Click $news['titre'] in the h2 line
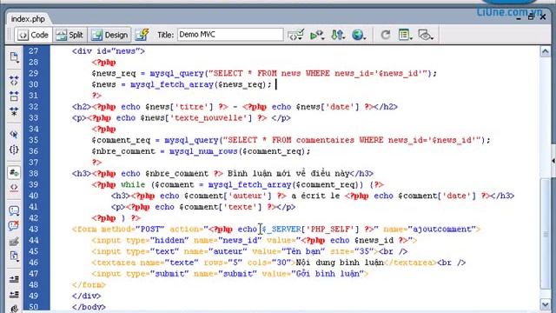 179,107
